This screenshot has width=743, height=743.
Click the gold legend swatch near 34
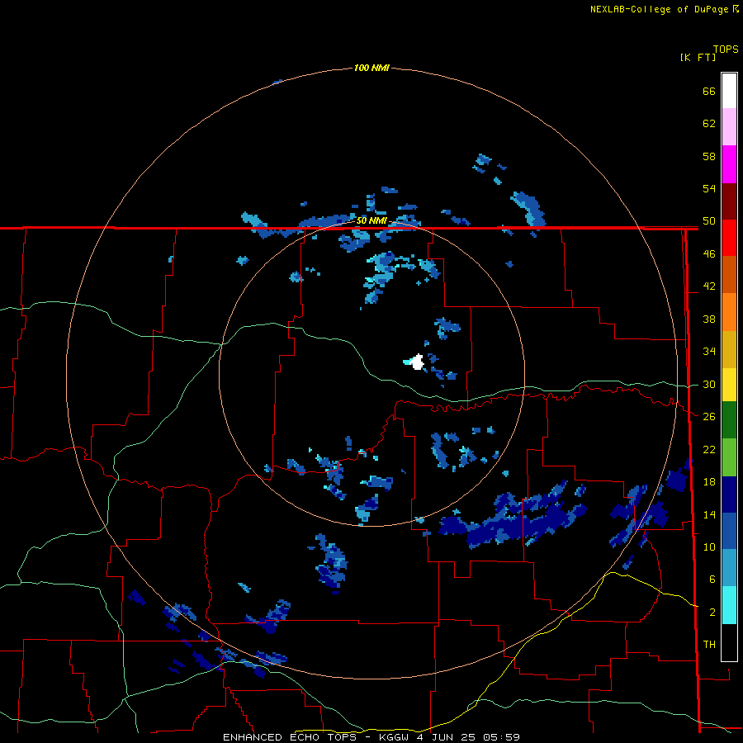click(729, 349)
